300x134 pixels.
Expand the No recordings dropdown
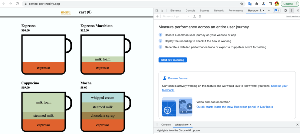[176, 16]
